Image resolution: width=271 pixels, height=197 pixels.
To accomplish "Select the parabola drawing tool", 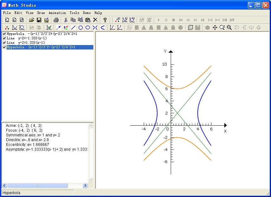I will (x=102, y=28).
